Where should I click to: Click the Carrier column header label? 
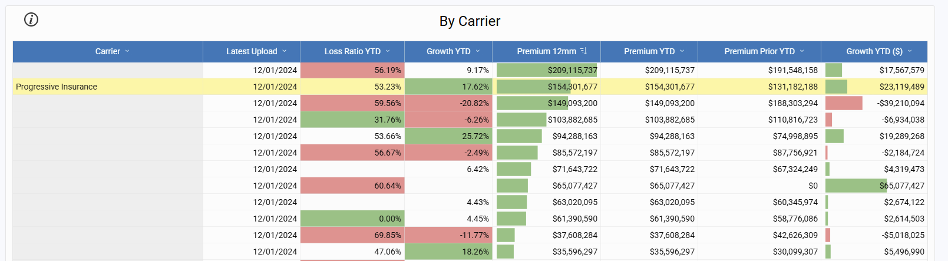[x=107, y=51]
